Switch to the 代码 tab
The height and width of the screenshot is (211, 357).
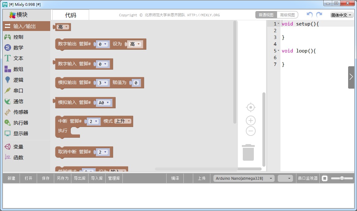click(x=71, y=15)
